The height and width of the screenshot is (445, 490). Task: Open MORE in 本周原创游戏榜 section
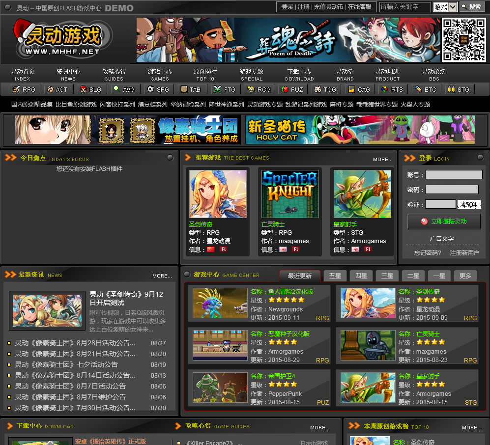(x=471, y=427)
